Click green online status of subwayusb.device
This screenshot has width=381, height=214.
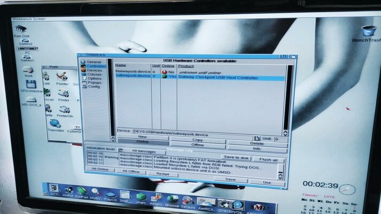165,77
